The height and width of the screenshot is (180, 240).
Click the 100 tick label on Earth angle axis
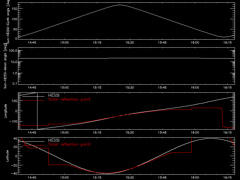coord(14,19)
